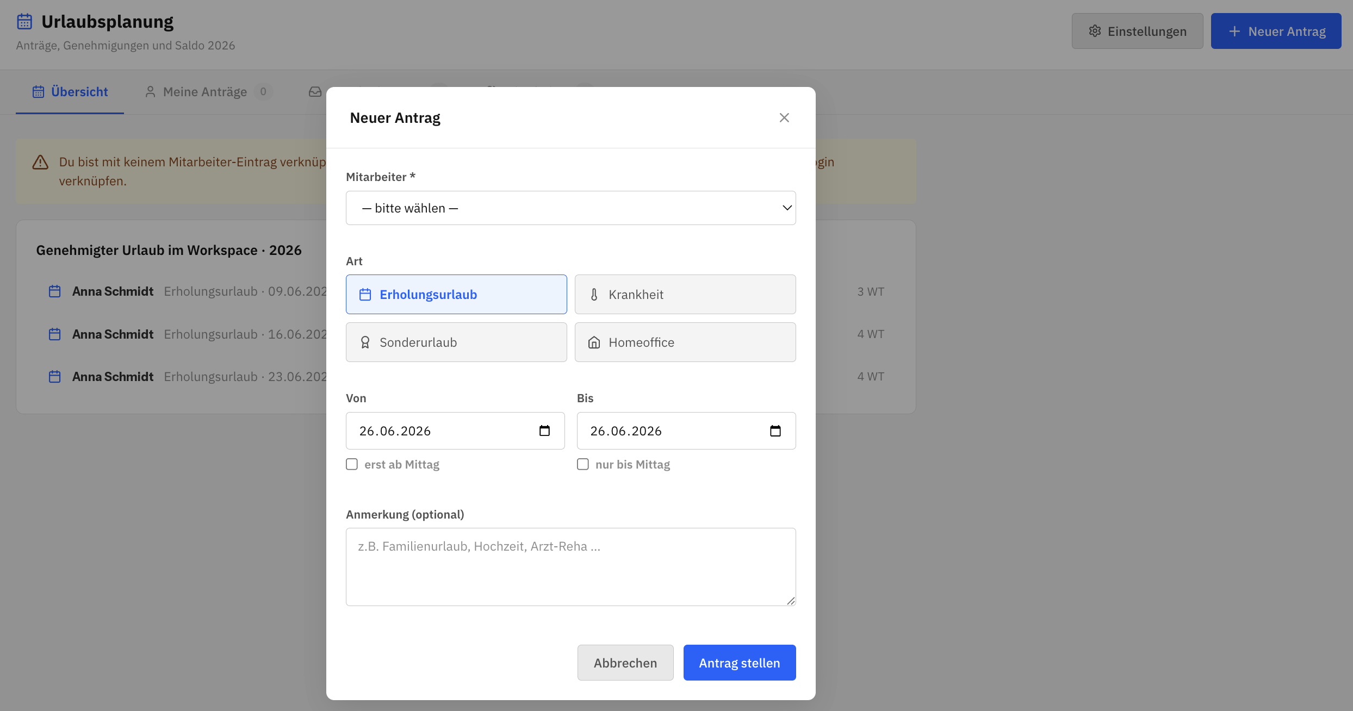
Task: Close the Neuer Antrag dialog
Action: tap(784, 117)
